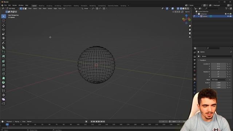Open the Modifier wrench properties tab
This screenshot has height=131, width=233.
point(195,83)
